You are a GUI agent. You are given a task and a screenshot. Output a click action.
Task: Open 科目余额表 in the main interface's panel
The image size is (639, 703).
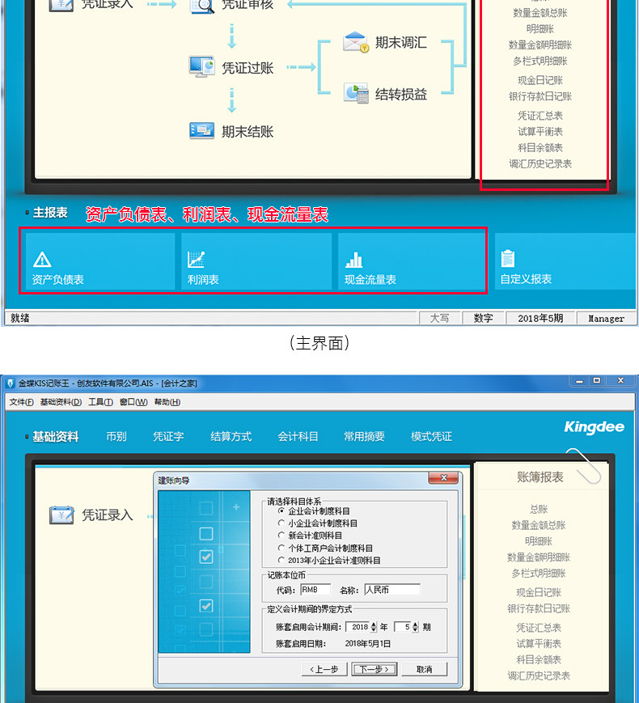pyautogui.click(x=540, y=147)
